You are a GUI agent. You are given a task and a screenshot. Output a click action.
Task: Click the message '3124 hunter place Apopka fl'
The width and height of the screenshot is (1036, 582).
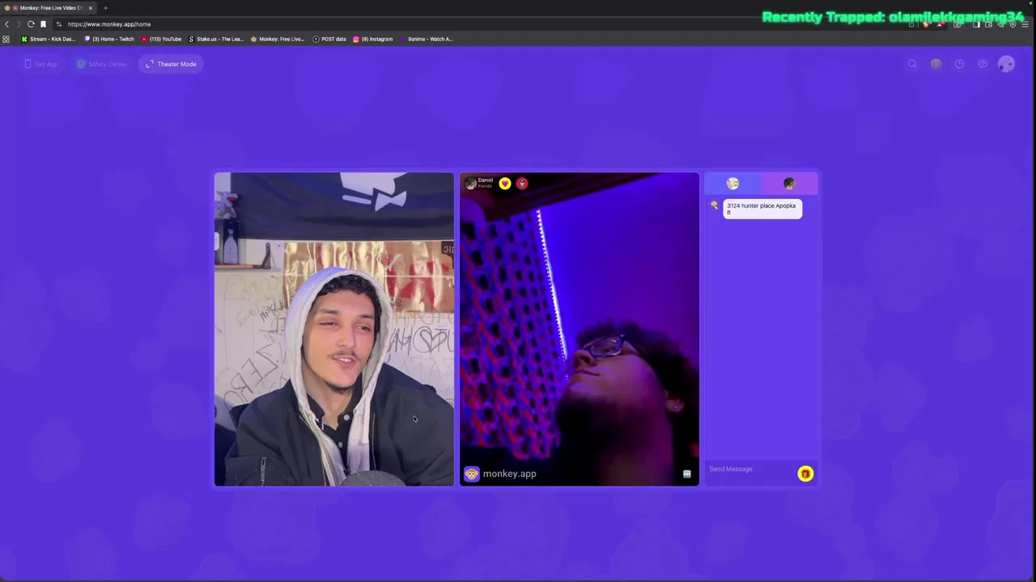point(762,209)
